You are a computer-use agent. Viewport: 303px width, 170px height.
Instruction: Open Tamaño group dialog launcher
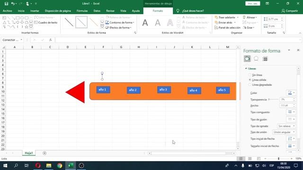point(284,33)
